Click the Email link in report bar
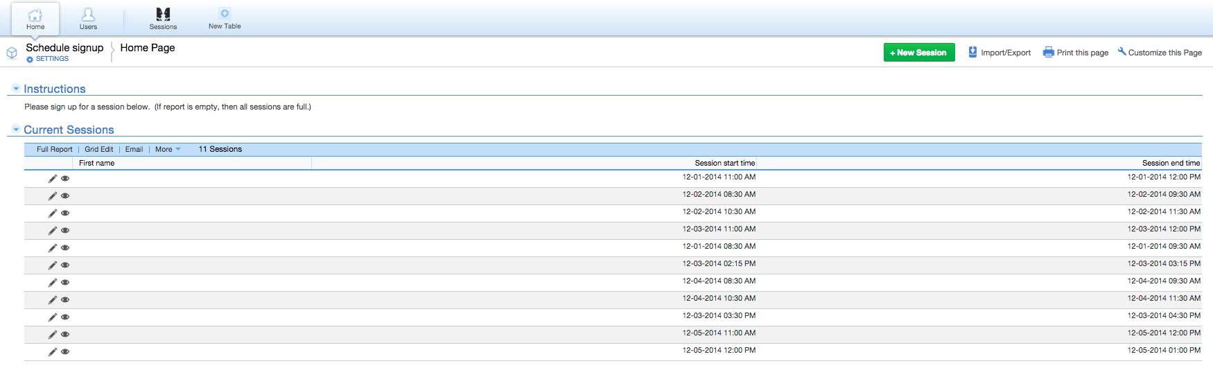The width and height of the screenshot is (1213, 377). tap(134, 149)
